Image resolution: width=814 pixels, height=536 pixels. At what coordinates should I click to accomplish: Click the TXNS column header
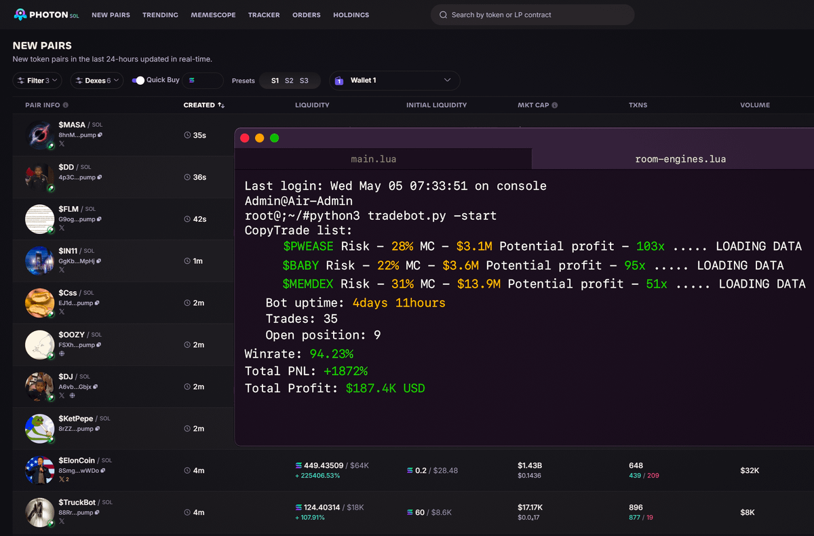pos(638,105)
